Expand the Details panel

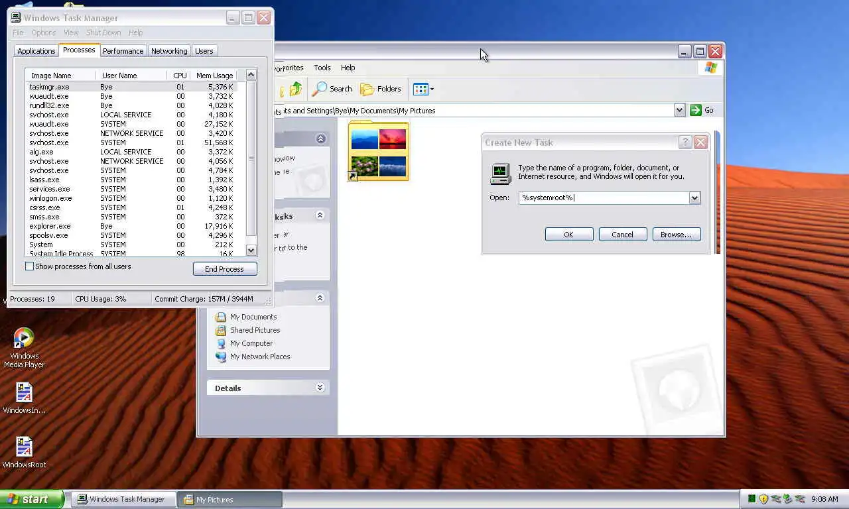[x=320, y=388]
